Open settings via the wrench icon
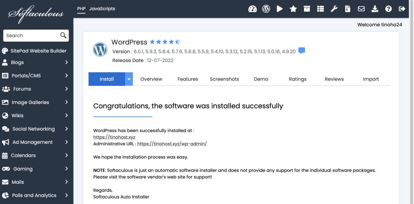 pyautogui.click(x=334, y=9)
